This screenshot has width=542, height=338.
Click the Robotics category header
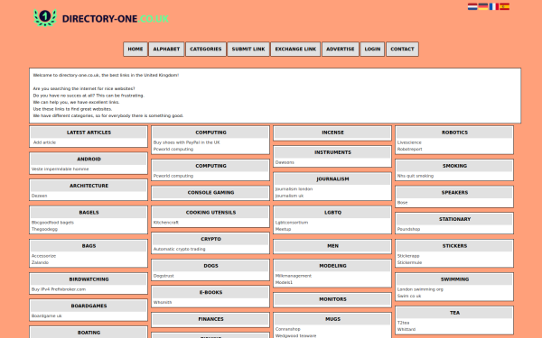pyautogui.click(x=454, y=132)
